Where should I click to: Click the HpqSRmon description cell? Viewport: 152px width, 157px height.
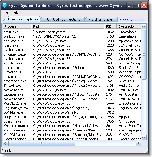click(127, 117)
